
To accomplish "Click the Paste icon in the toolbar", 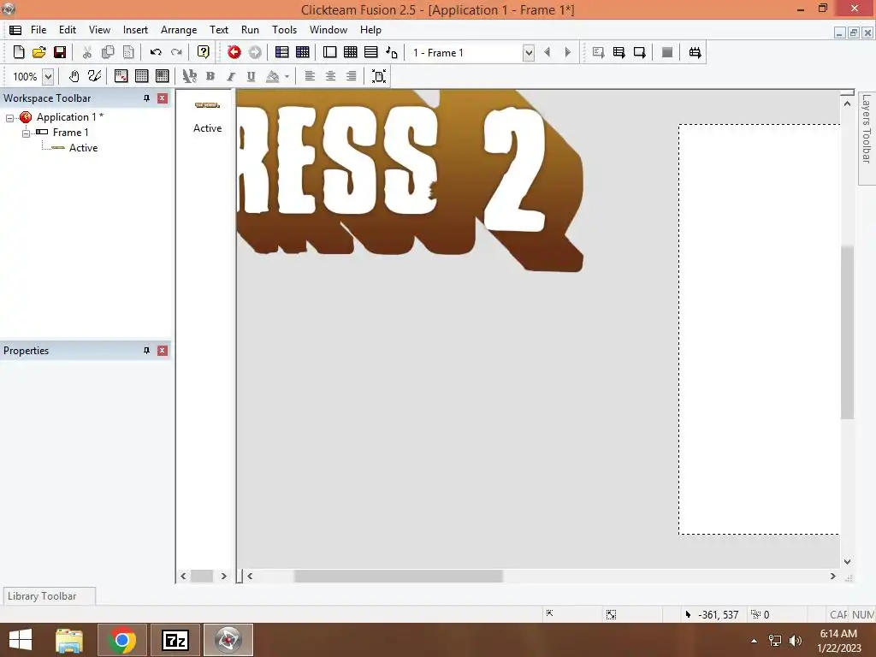I will point(128,52).
